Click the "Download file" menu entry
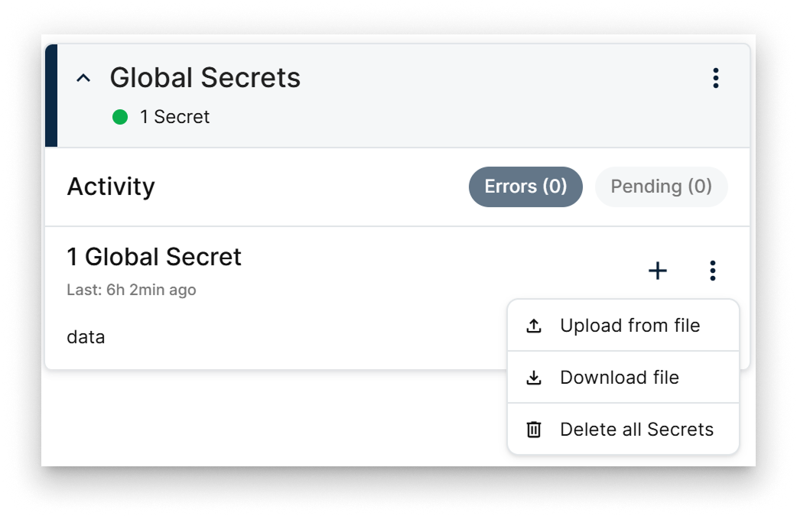The image size is (797, 516). (x=620, y=377)
